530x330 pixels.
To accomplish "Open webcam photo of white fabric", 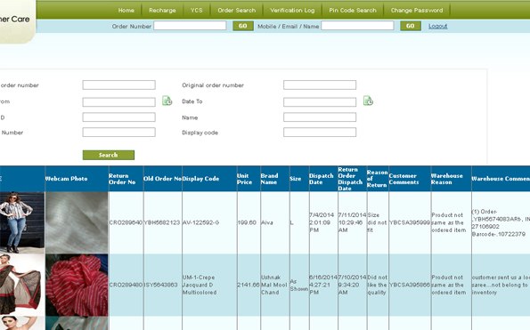I will coord(77,222).
